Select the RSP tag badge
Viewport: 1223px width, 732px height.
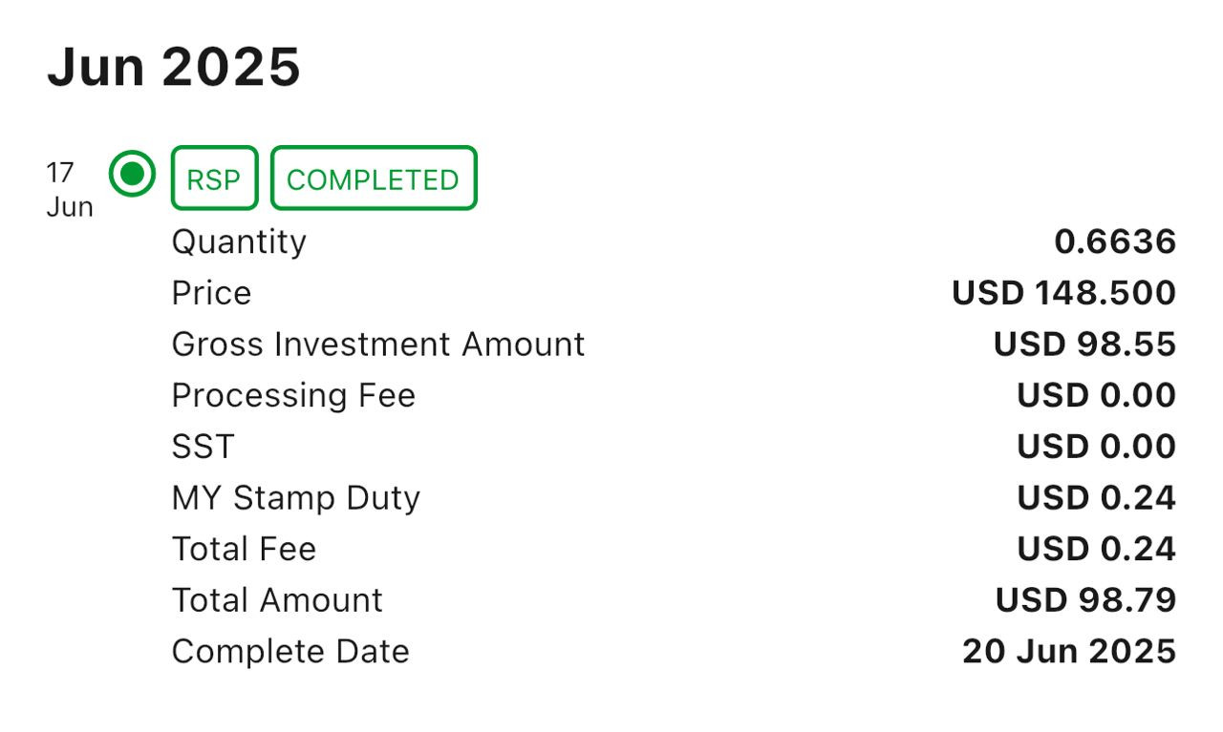coord(214,178)
